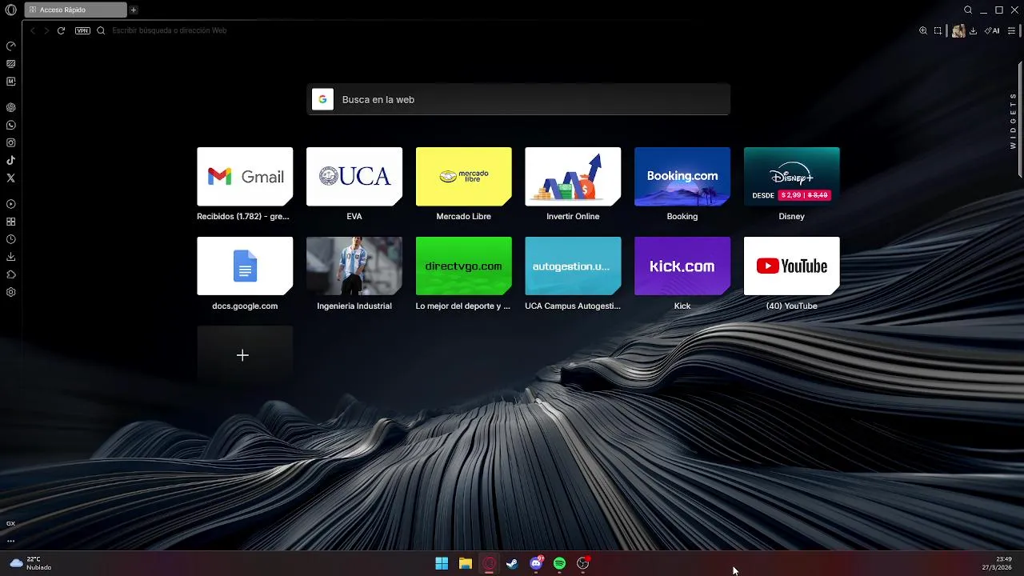The height and width of the screenshot is (576, 1024).
Task: Open the Windows Start button
Action: [442, 563]
